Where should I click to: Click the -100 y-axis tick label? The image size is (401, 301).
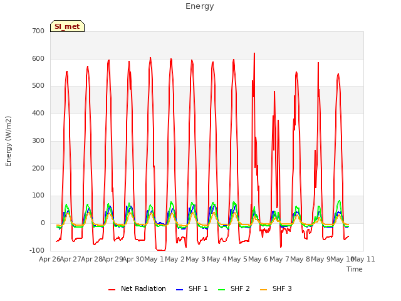37,250
